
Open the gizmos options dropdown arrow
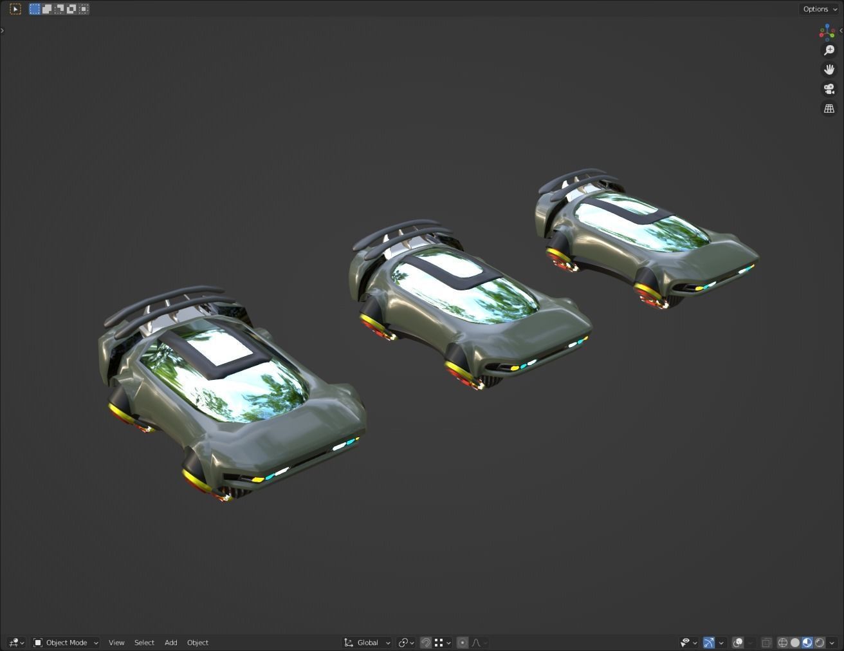pyautogui.click(x=721, y=643)
